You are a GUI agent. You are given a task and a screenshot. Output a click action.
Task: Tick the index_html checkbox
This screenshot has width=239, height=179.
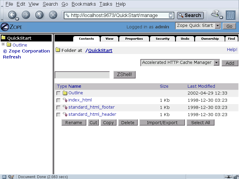(59, 101)
